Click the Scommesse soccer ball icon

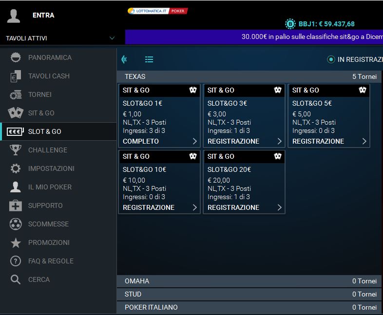pos(16,224)
